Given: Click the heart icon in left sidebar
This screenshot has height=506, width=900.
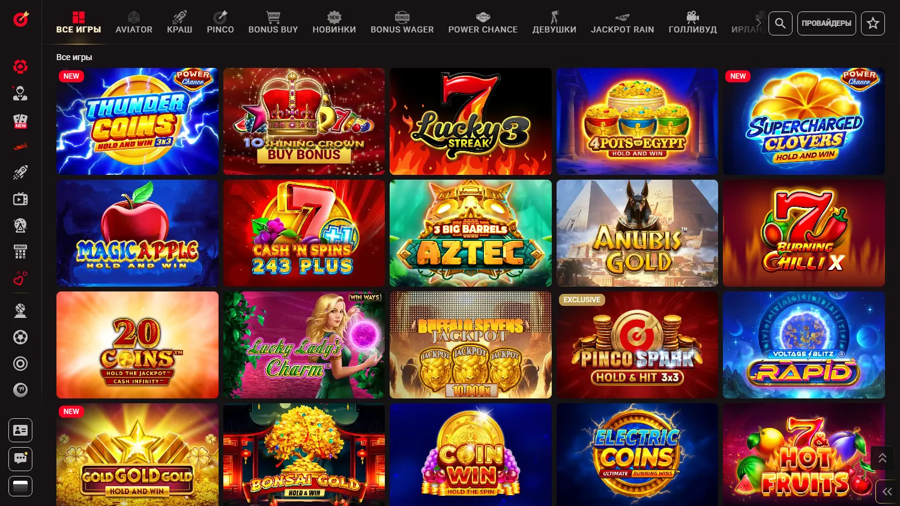Looking at the screenshot, I should [x=20, y=279].
